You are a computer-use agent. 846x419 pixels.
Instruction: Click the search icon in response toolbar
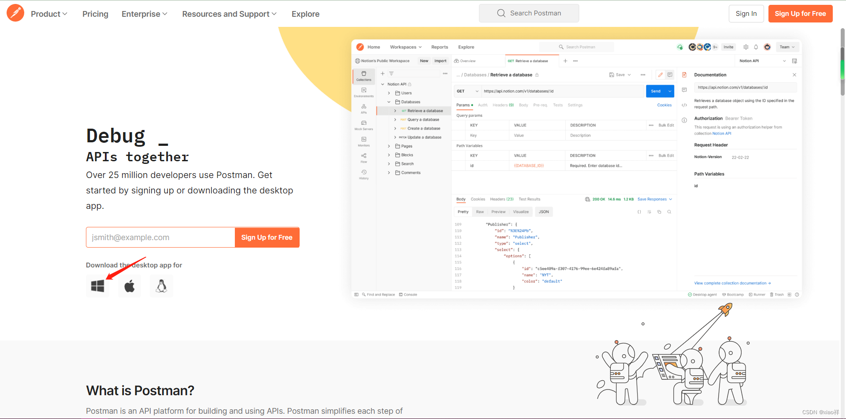click(x=669, y=212)
